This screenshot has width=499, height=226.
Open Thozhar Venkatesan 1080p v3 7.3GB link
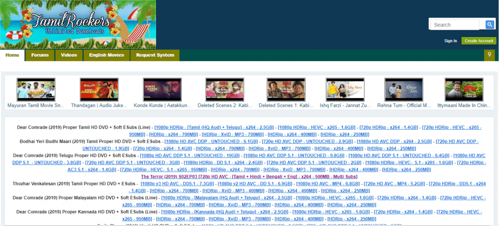[177, 184]
